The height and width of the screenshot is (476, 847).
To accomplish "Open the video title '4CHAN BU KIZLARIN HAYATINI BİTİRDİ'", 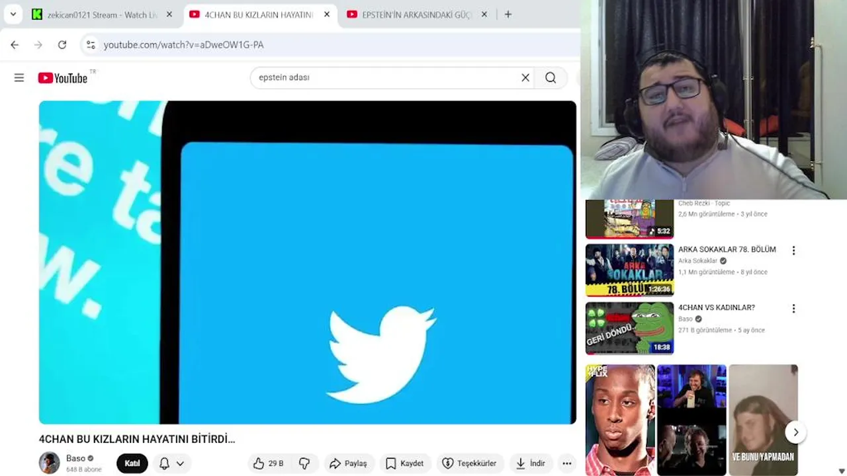I will [x=137, y=439].
